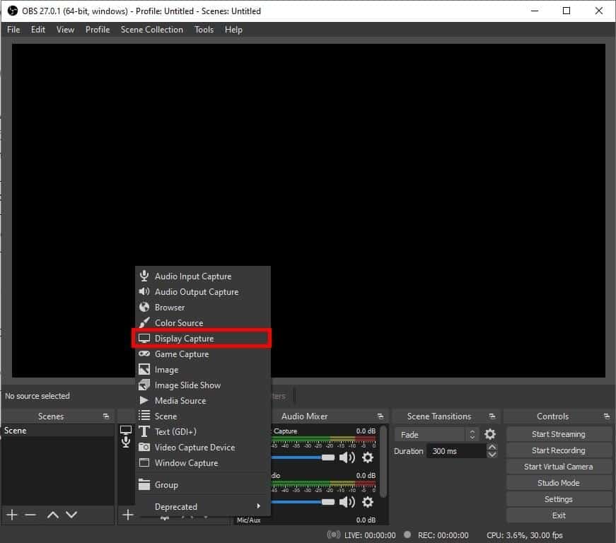Click add source plus icon
This screenshot has height=543, width=616.
(128, 515)
